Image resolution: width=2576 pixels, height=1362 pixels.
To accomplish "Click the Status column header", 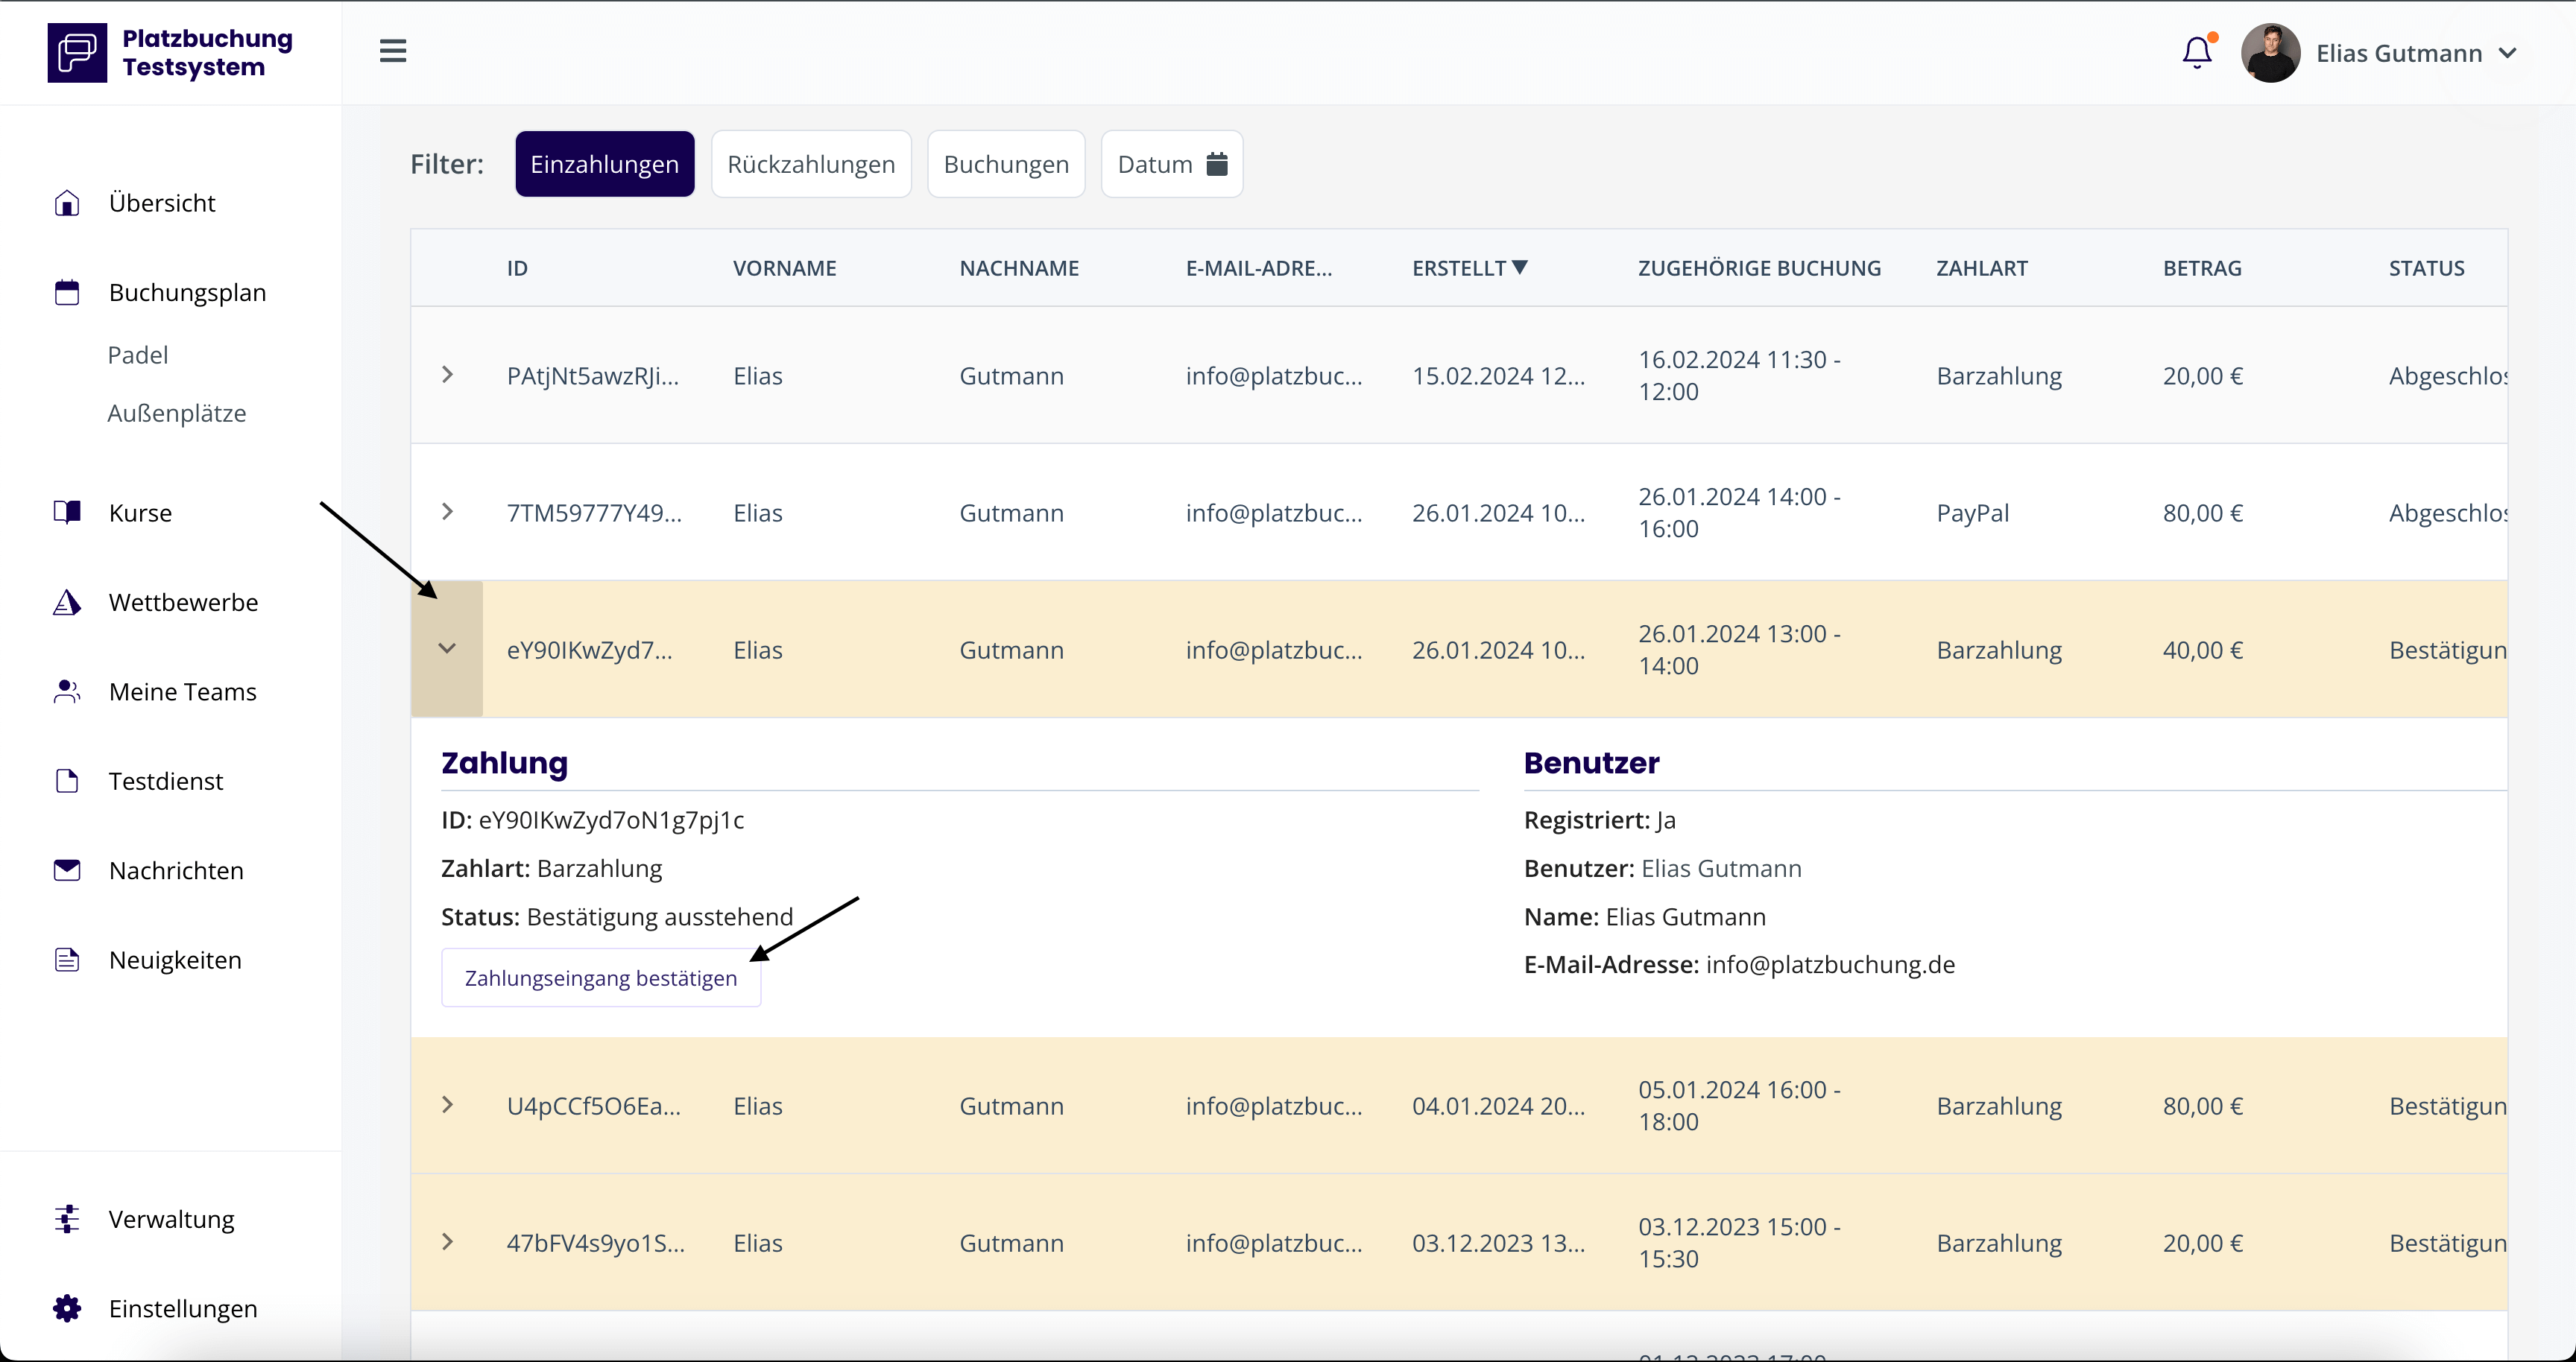I will click(x=2426, y=267).
